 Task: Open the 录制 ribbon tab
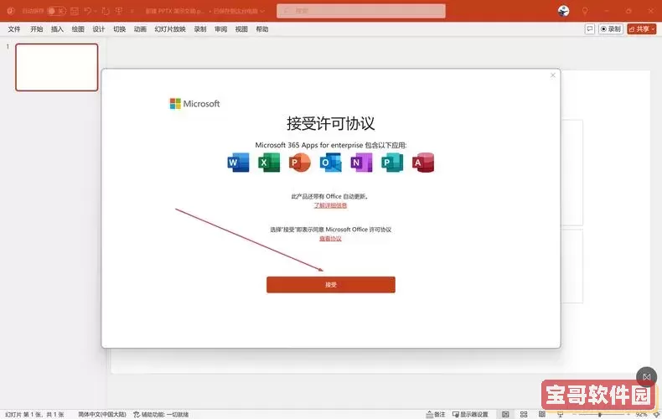(200, 28)
